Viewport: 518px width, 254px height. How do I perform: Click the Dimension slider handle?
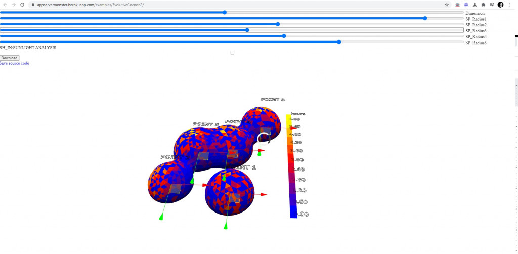(x=225, y=13)
